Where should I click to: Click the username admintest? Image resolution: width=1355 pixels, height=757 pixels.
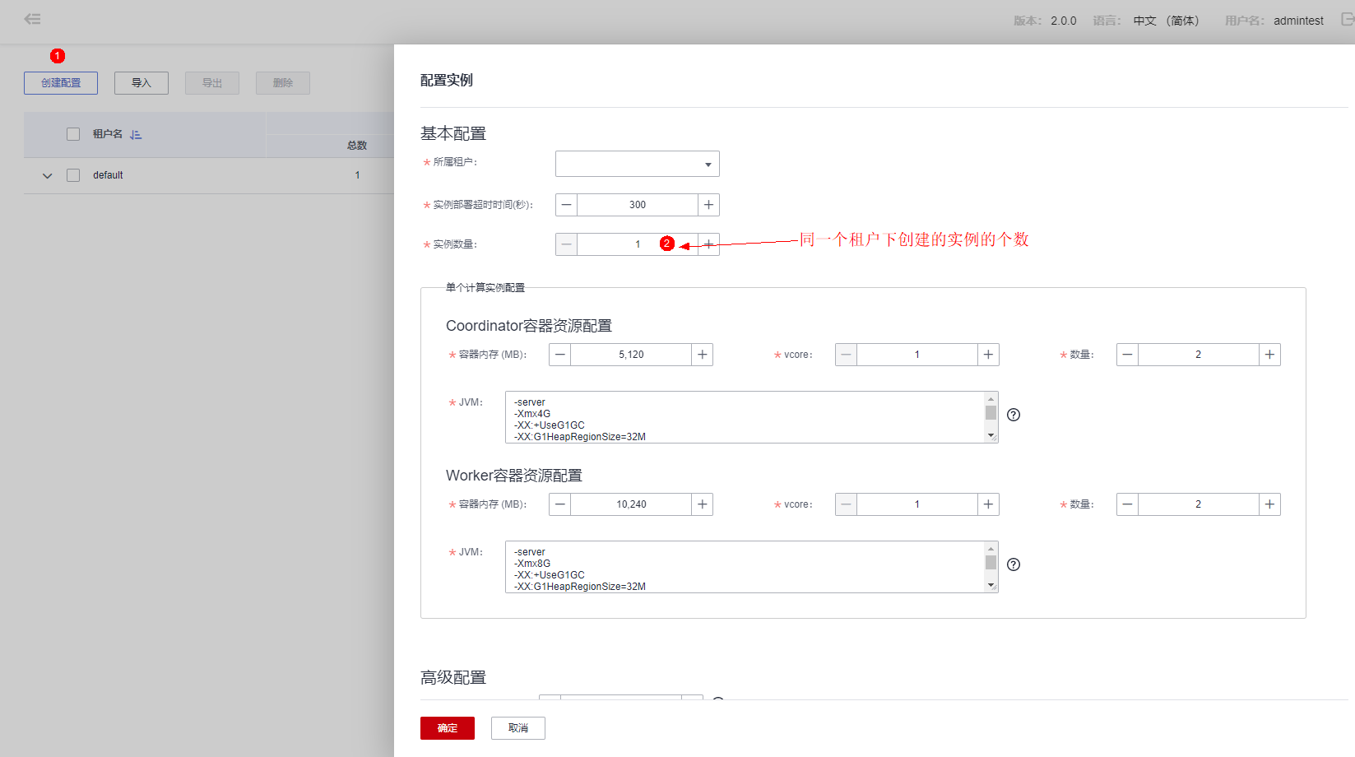1298,21
